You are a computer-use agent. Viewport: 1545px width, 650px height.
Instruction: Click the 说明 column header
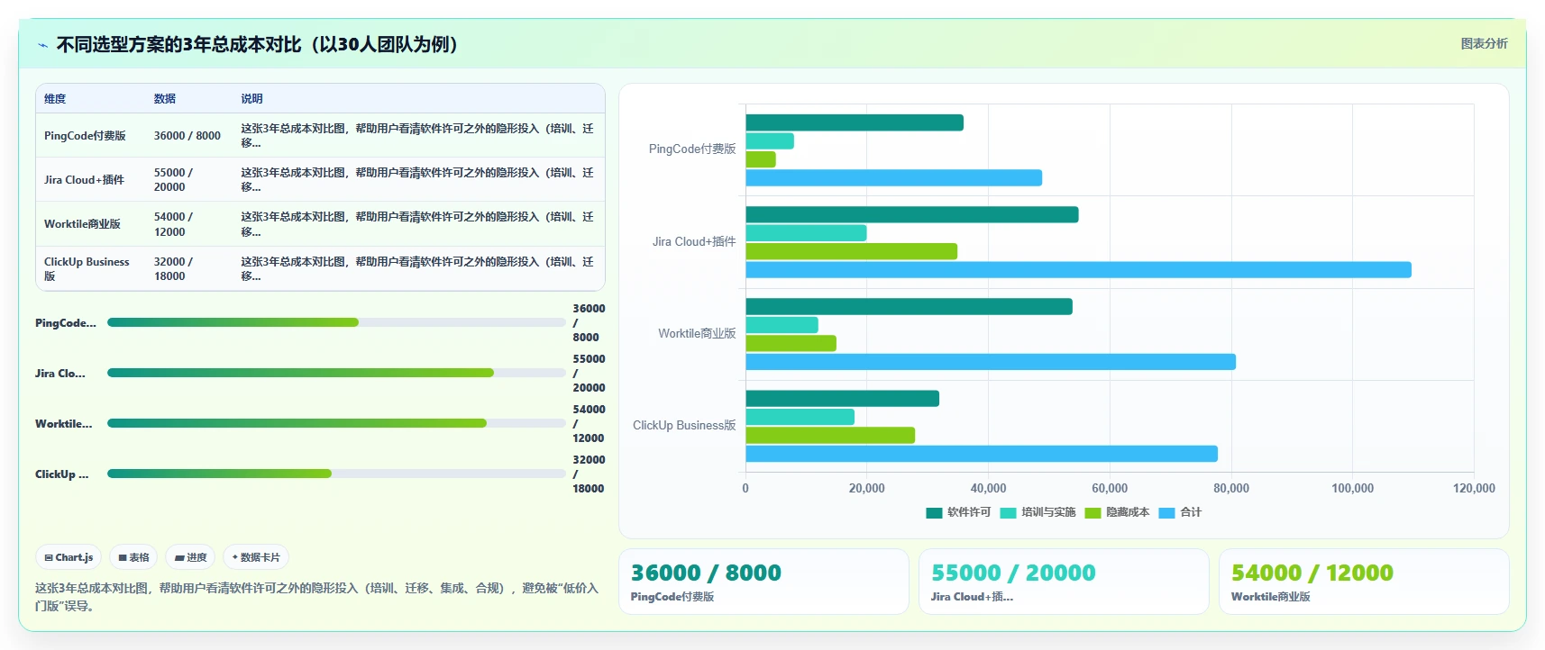pyautogui.click(x=251, y=99)
